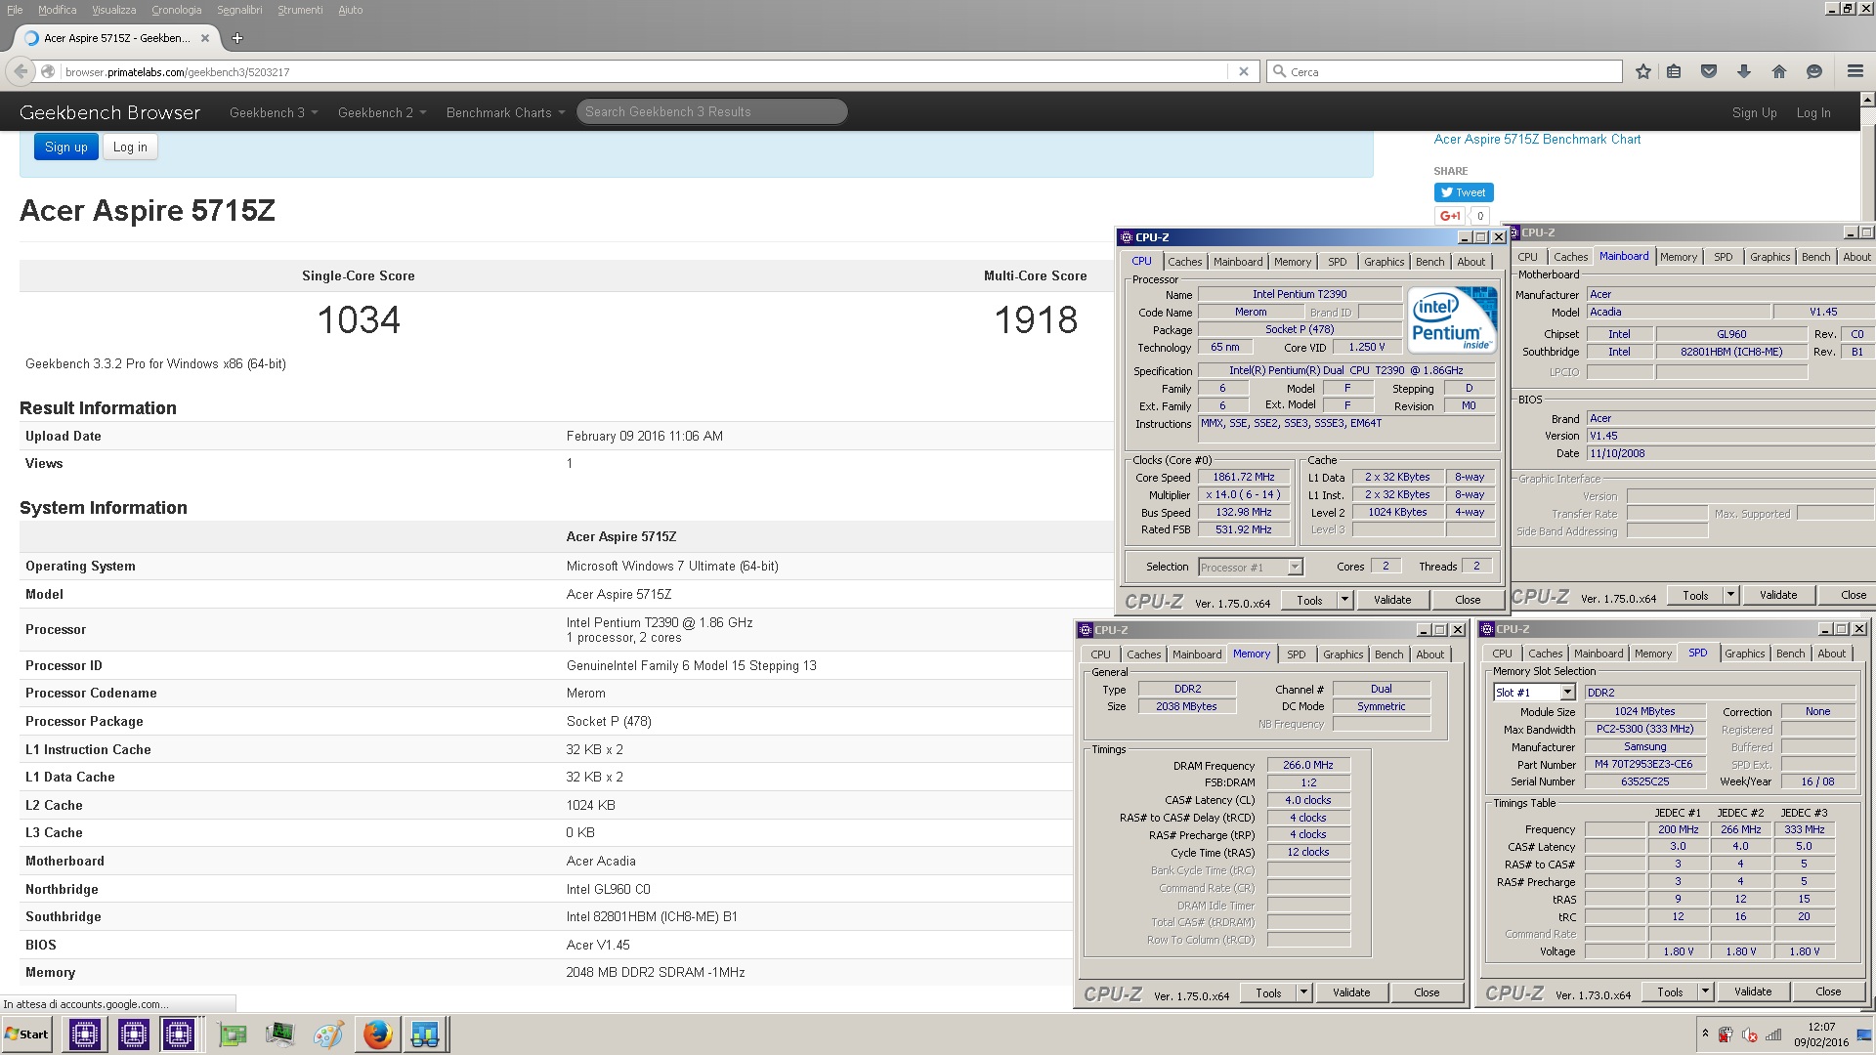Open Acer Aspire 5715Z Benchmark Chart link
The height and width of the screenshot is (1055, 1876).
click(1537, 139)
